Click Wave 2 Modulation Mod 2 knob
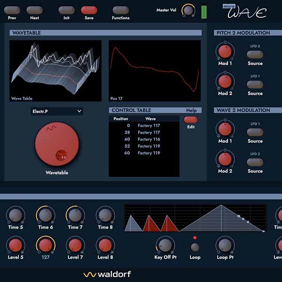Viewport: 282px width, 282px height. click(x=225, y=159)
